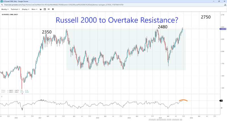Zoom in using the plus icon

tap(53, 9)
